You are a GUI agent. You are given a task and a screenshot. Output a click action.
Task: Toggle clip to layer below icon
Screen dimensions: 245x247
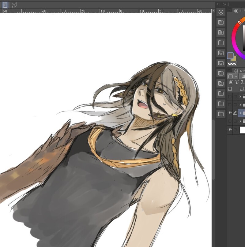(x=231, y=82)
